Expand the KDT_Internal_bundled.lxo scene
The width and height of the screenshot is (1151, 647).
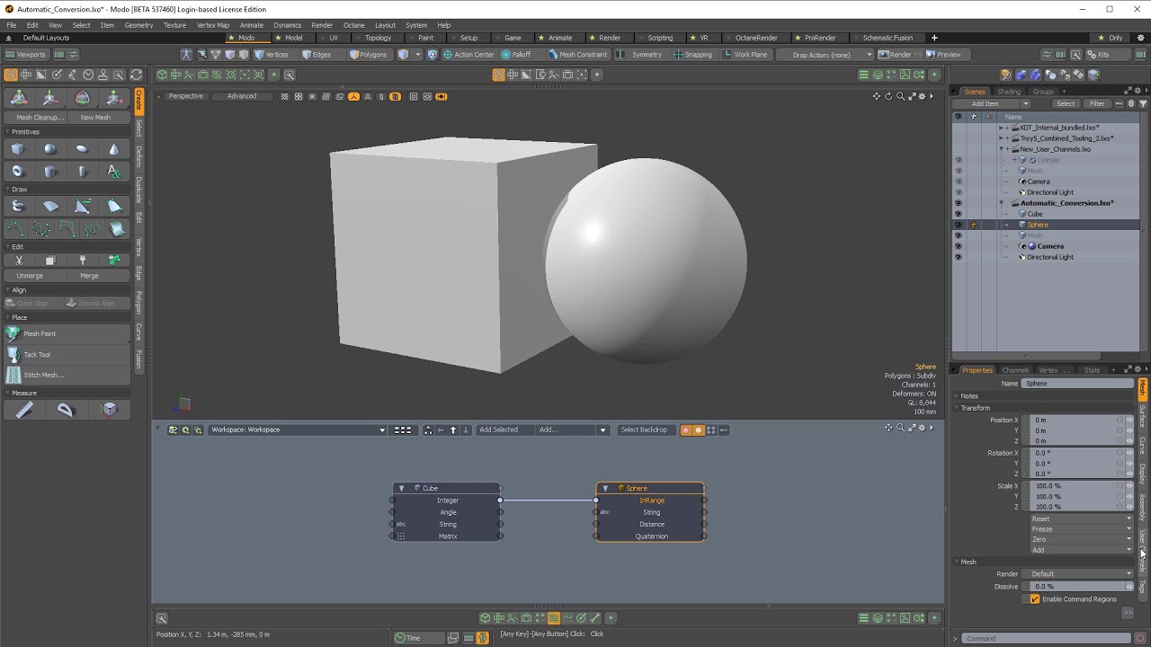pos(1002,128)
